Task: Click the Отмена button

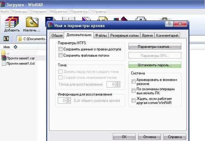Action: pos(149,137)
